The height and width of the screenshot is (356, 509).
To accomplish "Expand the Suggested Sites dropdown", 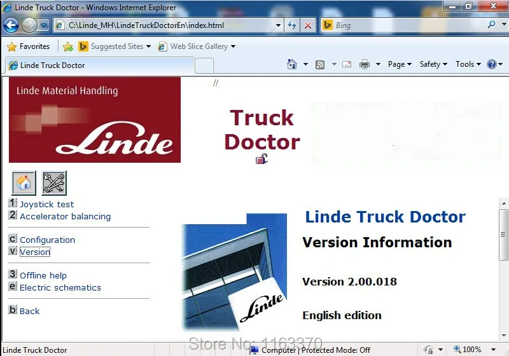I will click(148, 46).
